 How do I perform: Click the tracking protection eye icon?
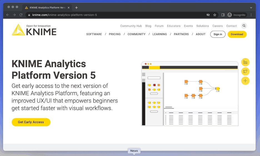(x=208, y=15)
